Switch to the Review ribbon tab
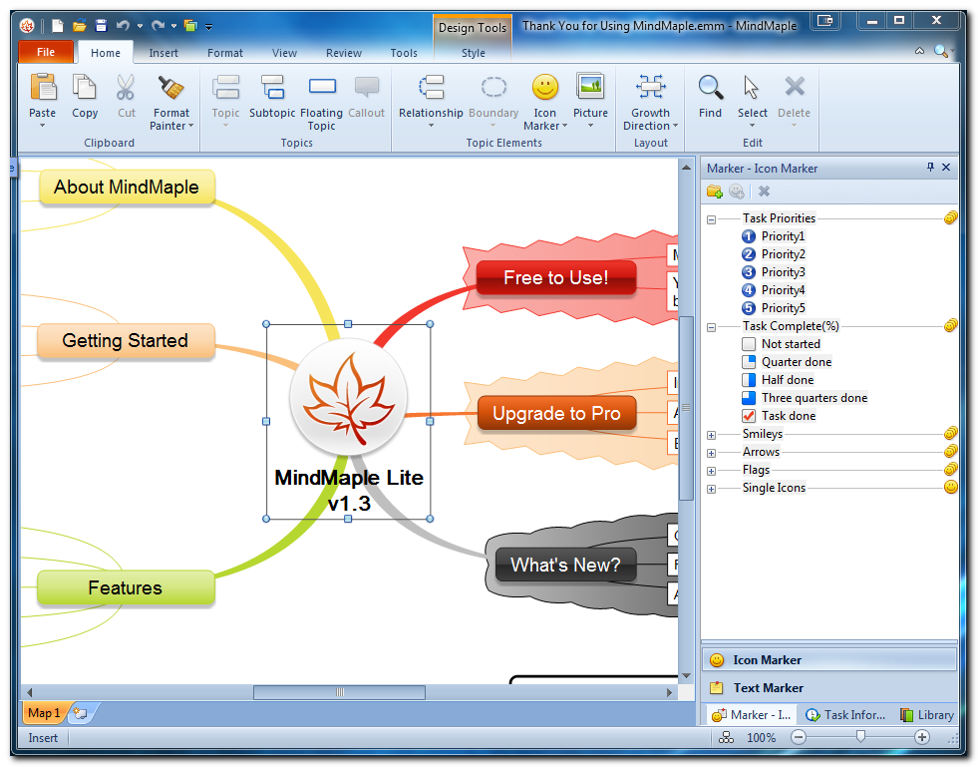Viewport: 978px width, 767px height. pos(344,53)
